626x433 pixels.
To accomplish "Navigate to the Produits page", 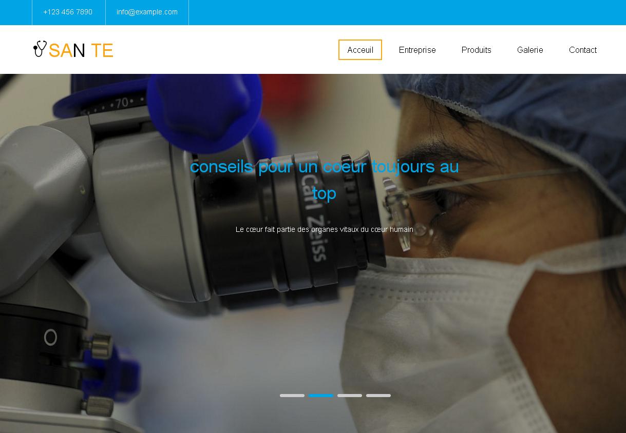I will tap(476, 50).
